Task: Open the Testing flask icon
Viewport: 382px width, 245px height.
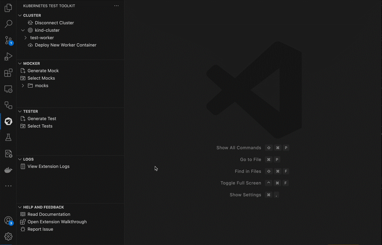Action: click(8, 137)
